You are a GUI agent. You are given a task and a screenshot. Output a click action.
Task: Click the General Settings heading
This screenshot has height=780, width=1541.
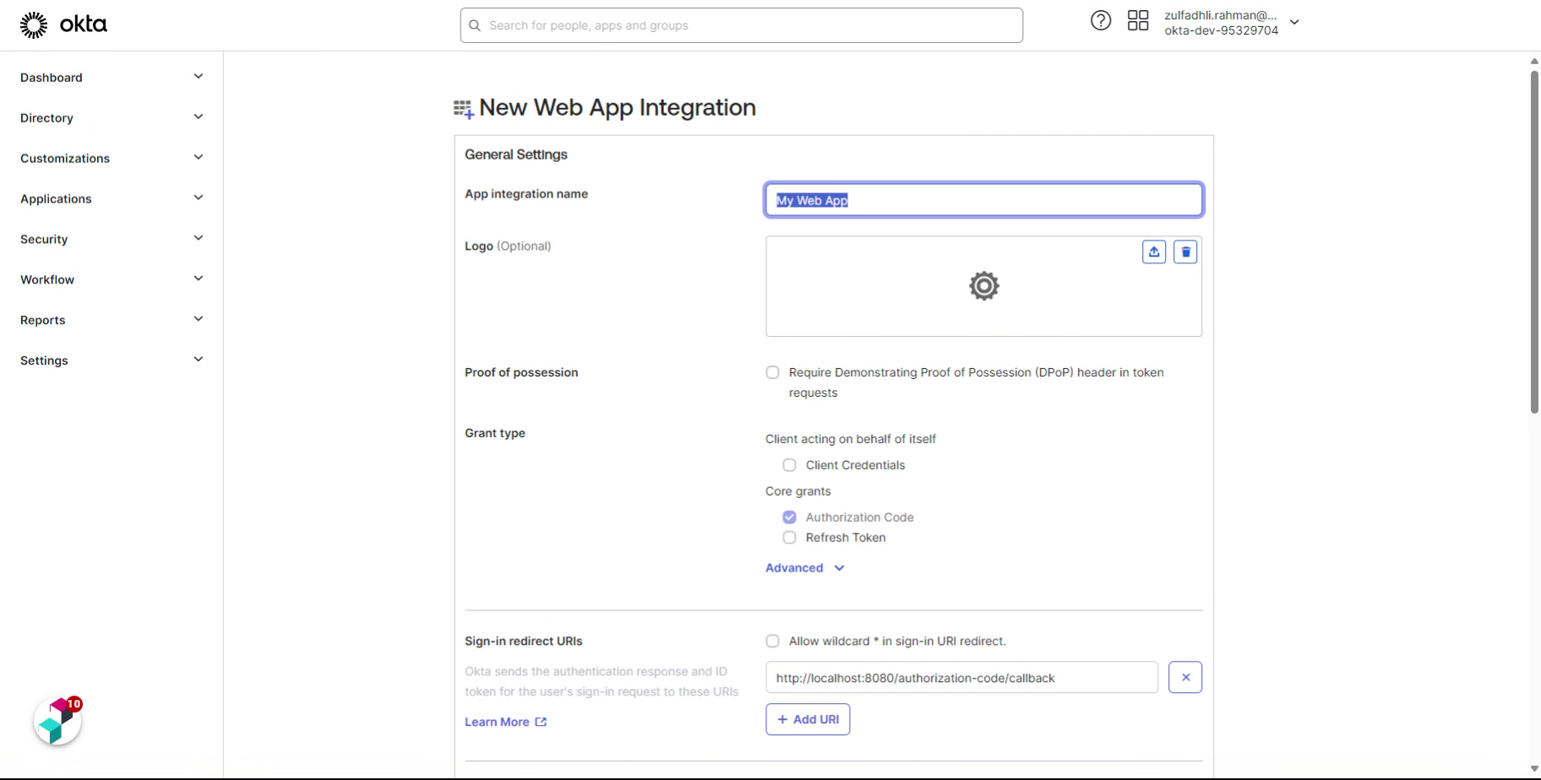click(516, 154)
